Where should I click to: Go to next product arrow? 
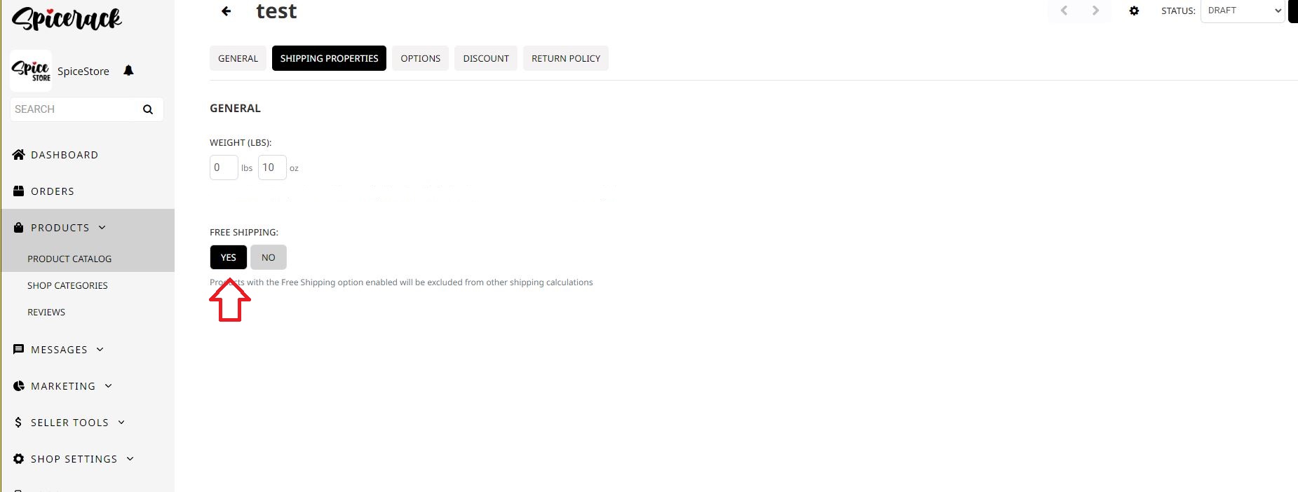point(1095,11)
